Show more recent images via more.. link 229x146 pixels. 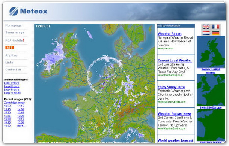click(x=21, y=126)
